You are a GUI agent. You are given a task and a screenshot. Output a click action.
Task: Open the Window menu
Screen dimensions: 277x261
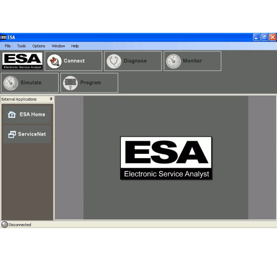click(58, 46)
